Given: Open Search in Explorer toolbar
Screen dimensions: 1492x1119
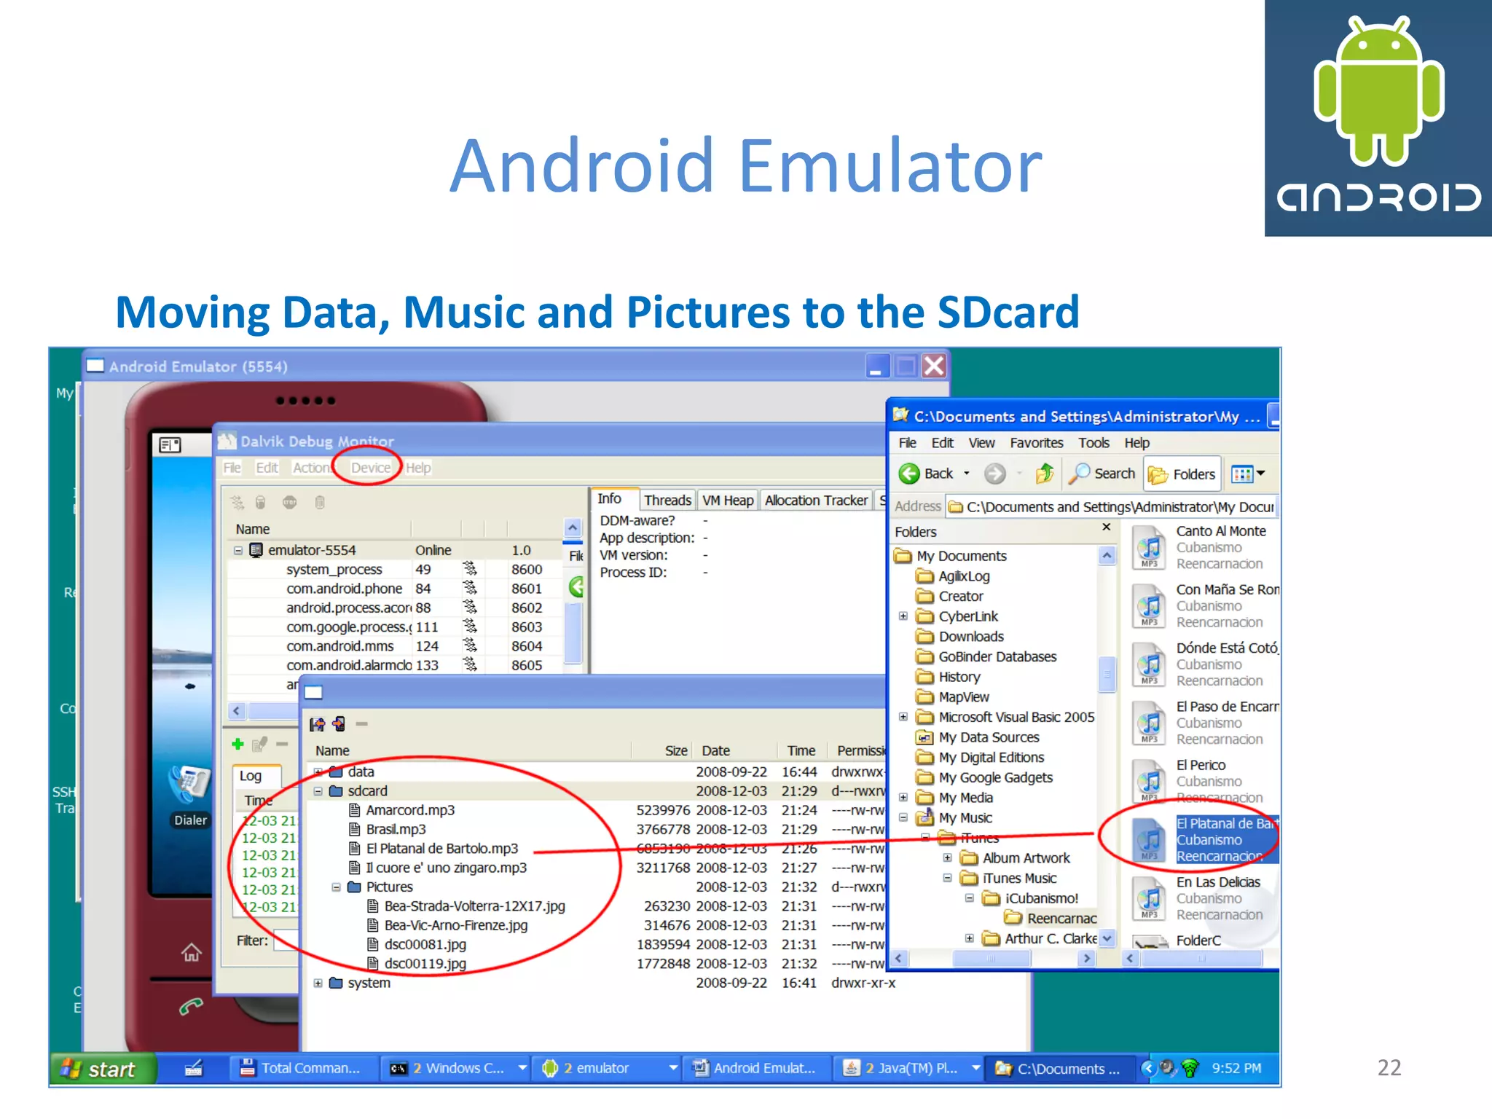Looking at the screenshot, I should [x=1102, y=474].
